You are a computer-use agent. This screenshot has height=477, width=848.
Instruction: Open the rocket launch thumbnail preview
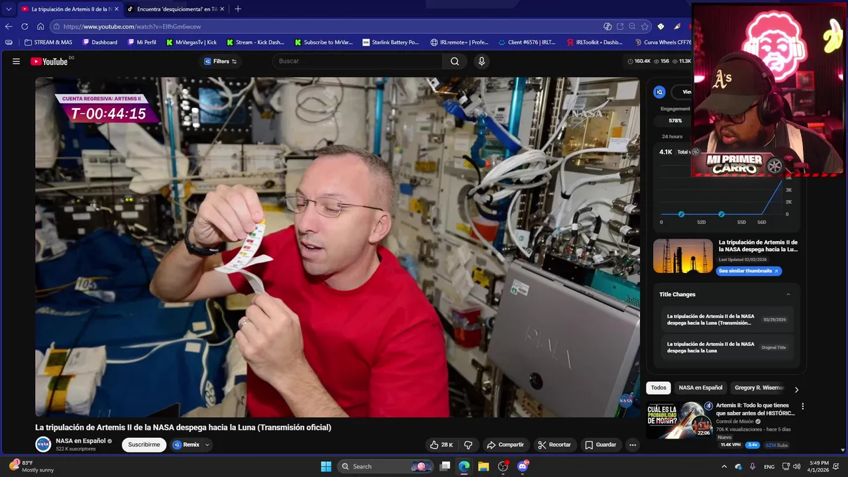pyautogui.click(x=683, y=256)
